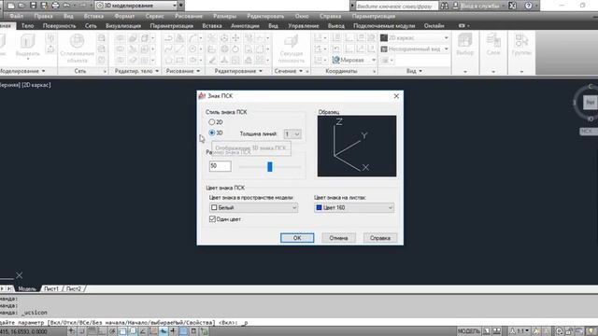Select the 3D UCS icon style radio button

point(212,133)
